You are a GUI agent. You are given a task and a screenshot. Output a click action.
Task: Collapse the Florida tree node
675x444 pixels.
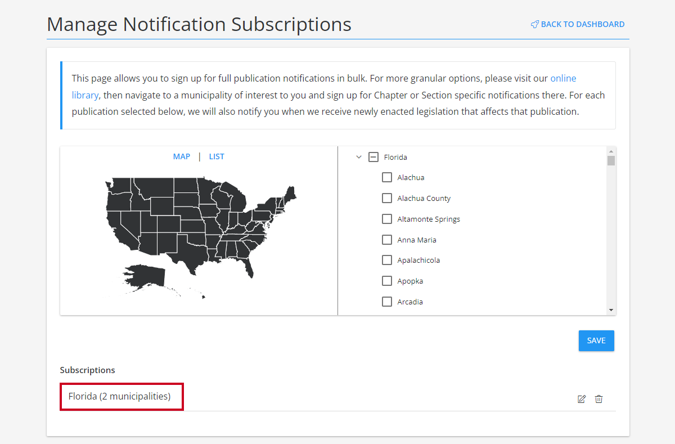359,157
